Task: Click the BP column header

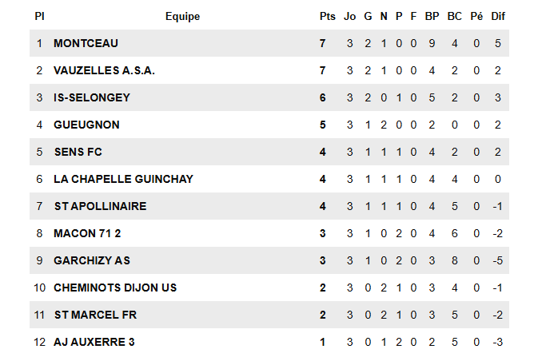Action: (432, 16)
